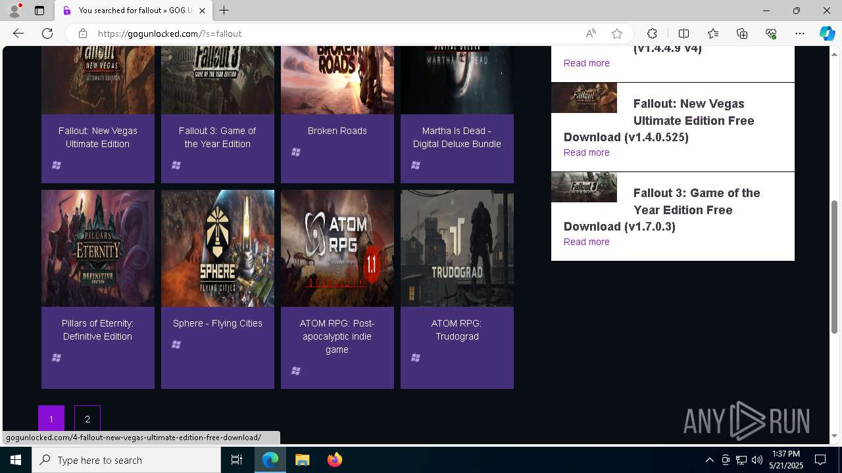Viewport: 842px width, 473px height.
Task: Open Sphere - Flying Cities title
Action: point(218,323)
